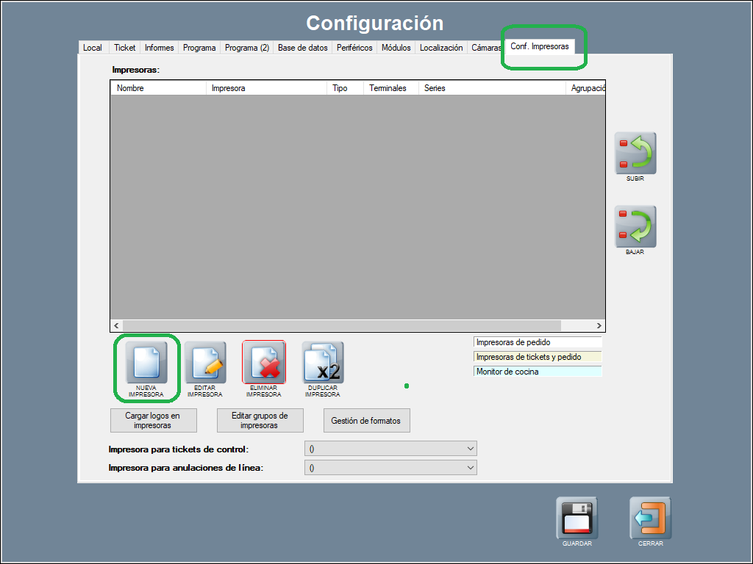Image resolution: width=753 pixels, height=564 pixels.
Task: Go to the Módulos tab
Action: tap(396, 48)
